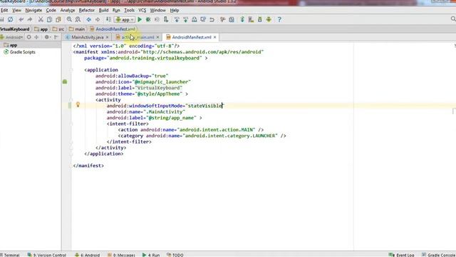Click the Redo arrow icon
456x257 pixels.
point(30,19)
